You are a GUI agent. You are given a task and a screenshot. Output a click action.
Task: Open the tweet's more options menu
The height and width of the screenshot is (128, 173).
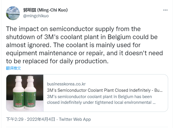pyautogui.click(x=165, y=10)
